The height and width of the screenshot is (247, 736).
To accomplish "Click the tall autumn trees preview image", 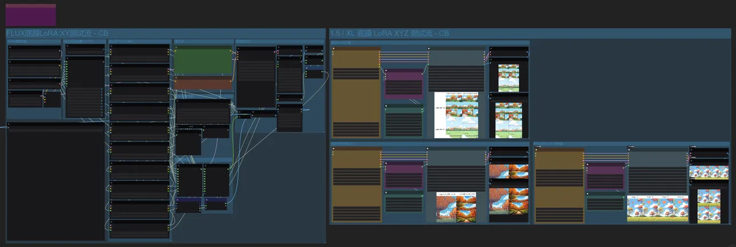I will (x=508, y=201).
